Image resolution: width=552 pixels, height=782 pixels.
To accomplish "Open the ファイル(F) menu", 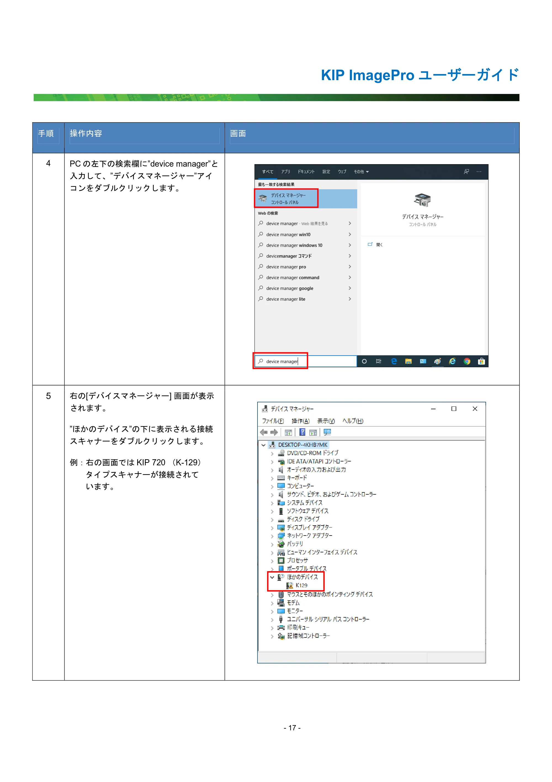I will click(x=273, y=421).
